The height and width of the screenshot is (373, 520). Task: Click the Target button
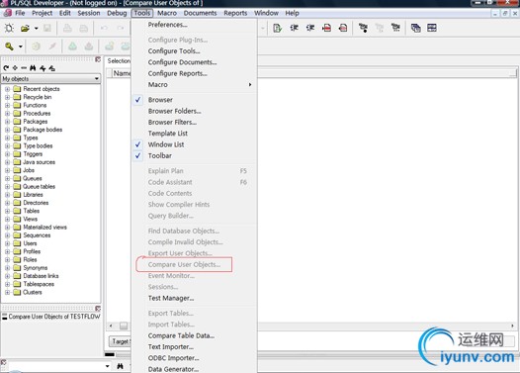pyautogui.click(x=120, y=341)
